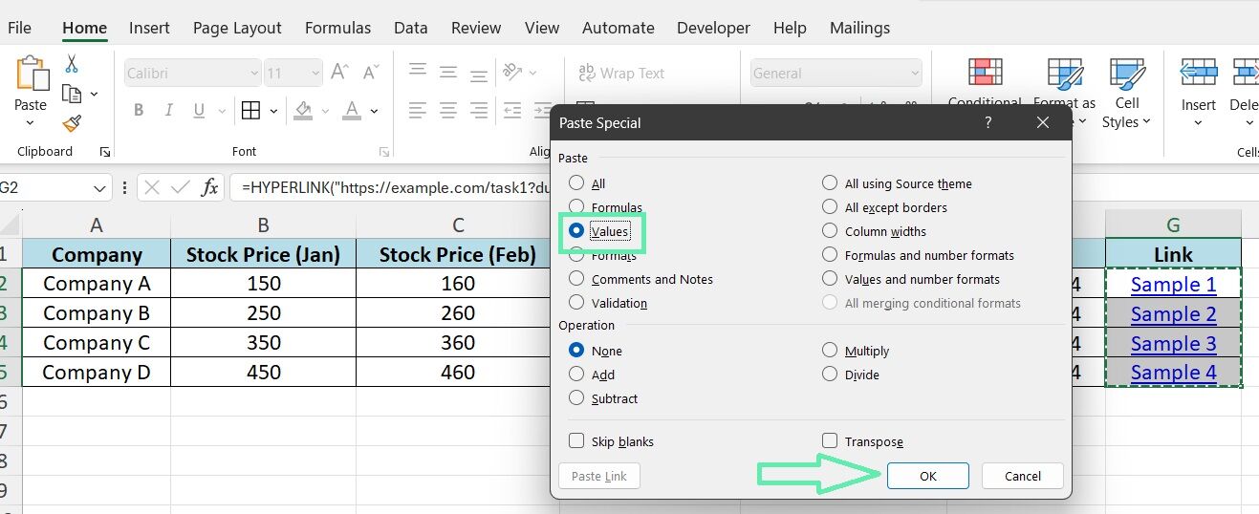The height and width of the screenshot is (514, 1259).
Task: Select the Multiply operation
Action: (829, 350)
